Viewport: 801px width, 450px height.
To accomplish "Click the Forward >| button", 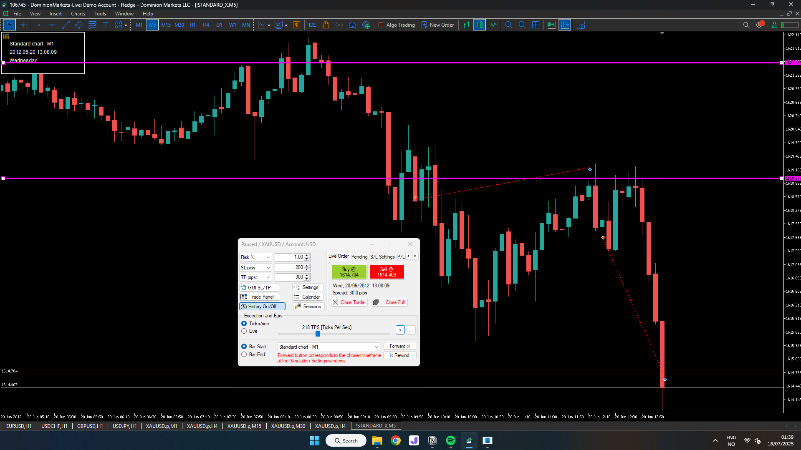I will 400,346.
